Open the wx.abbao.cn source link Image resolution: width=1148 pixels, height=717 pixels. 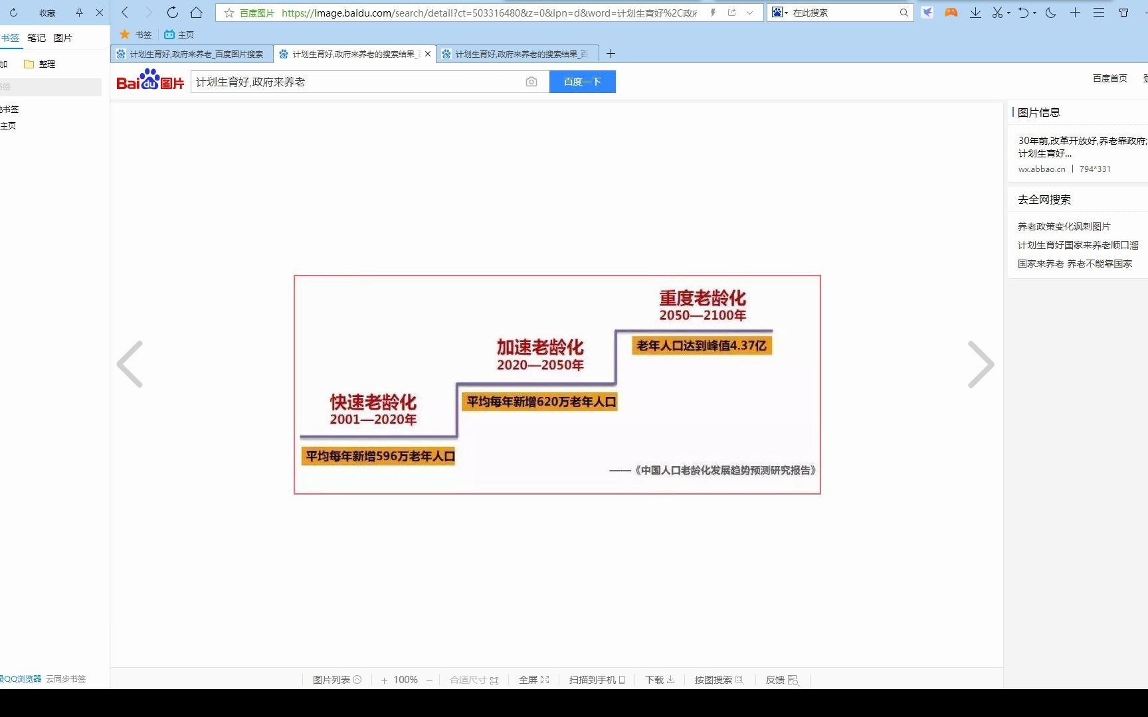[x=1041, y=169]
